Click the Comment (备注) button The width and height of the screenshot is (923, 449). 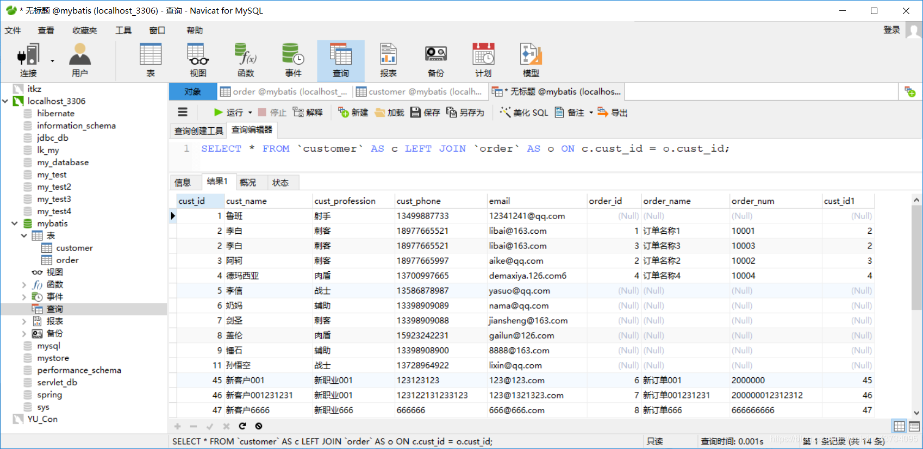(570, 113)
